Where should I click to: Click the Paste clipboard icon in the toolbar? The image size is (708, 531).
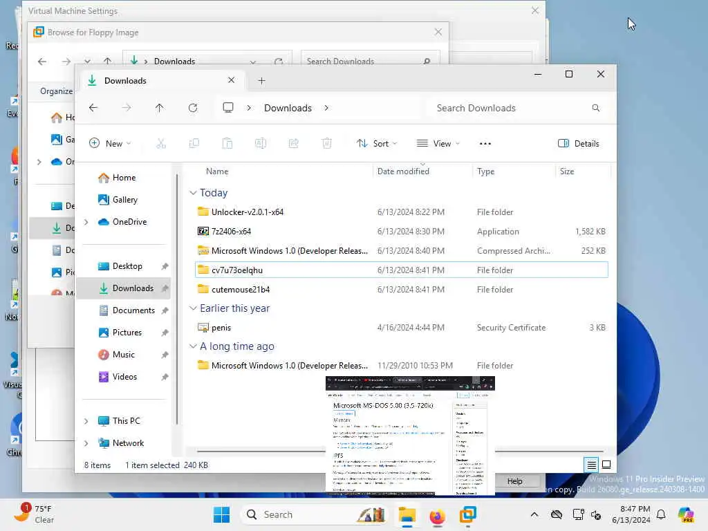tap(227, 144)
